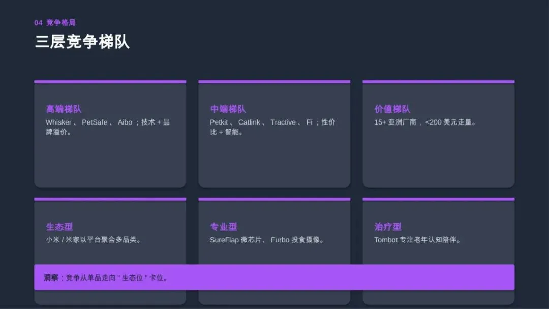Select the text "15+ 亚洲厂商，<200 美元走量。"
Image resolution: width=549 pixels, height=309 pixels.
(x=425, y=122)
